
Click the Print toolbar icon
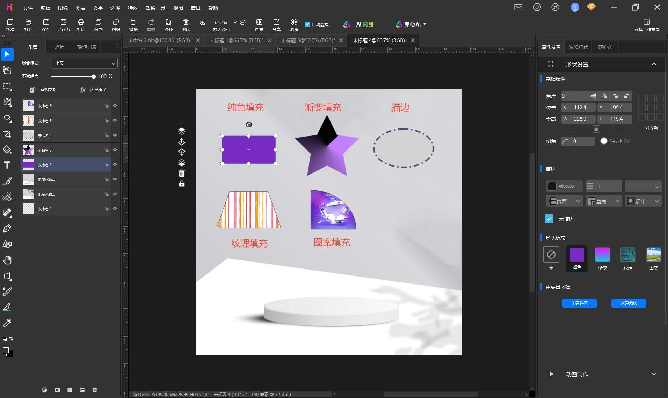(x=81, y=25)
